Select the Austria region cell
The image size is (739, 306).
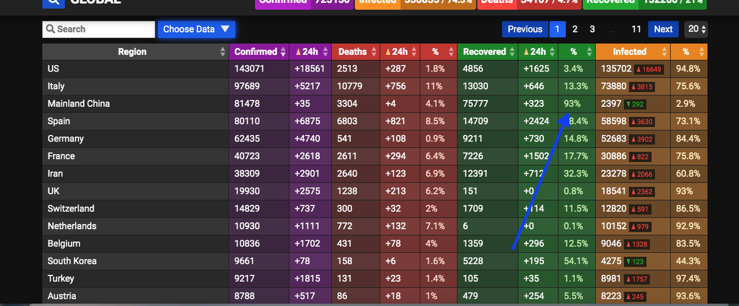coord(135,296)
